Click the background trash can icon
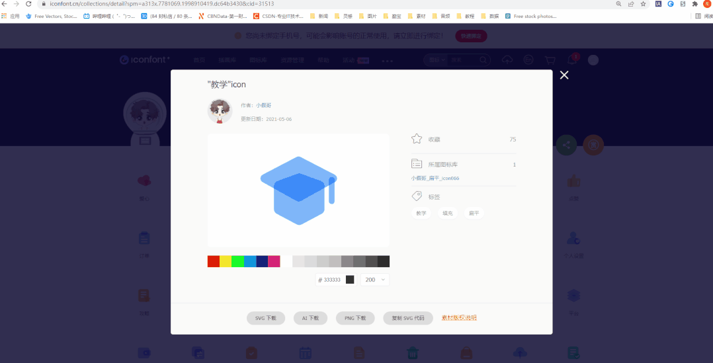This screenshot has width=713, height=363. [413, 353]
